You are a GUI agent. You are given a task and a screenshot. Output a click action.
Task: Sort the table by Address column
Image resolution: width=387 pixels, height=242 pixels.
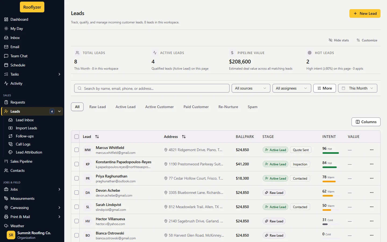click(x=184, y=137)
